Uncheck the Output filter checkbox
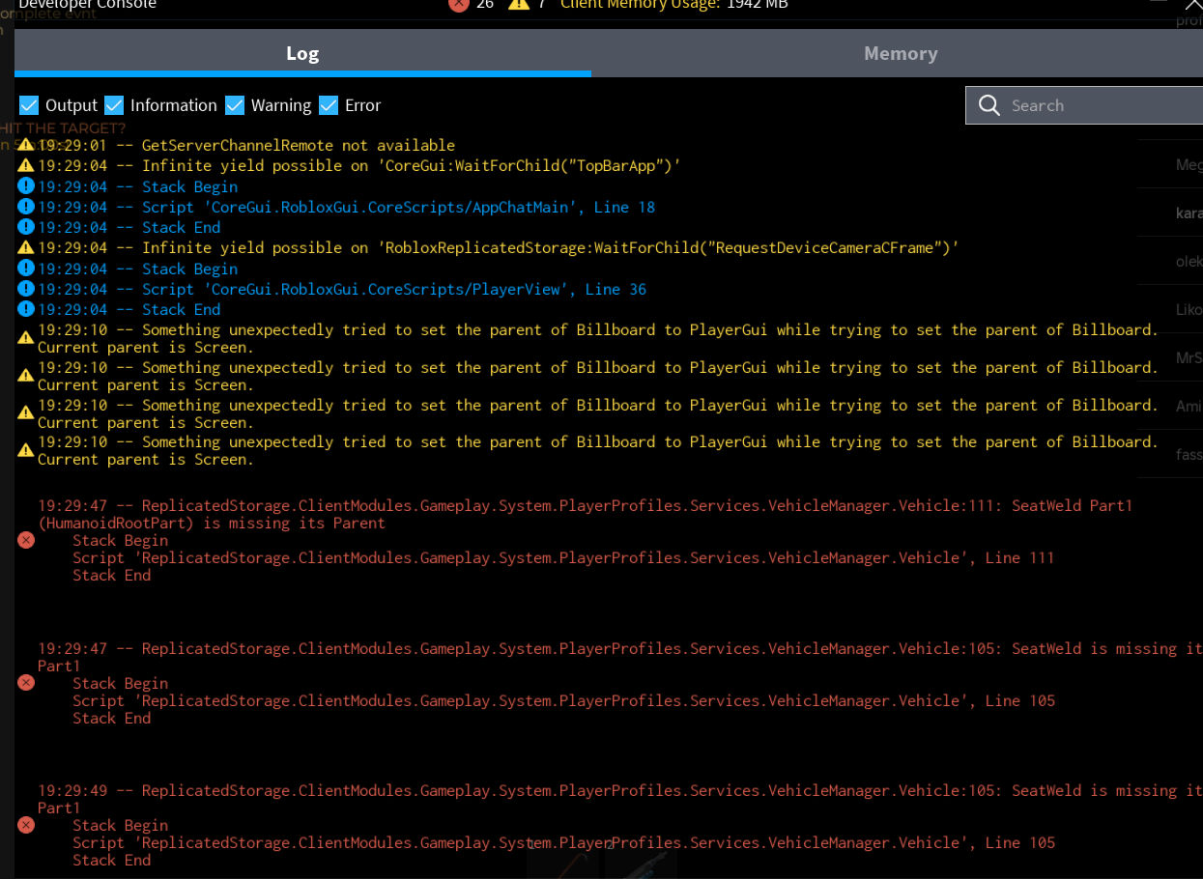Screen dimensions: 1203x879 click(29, 104)
